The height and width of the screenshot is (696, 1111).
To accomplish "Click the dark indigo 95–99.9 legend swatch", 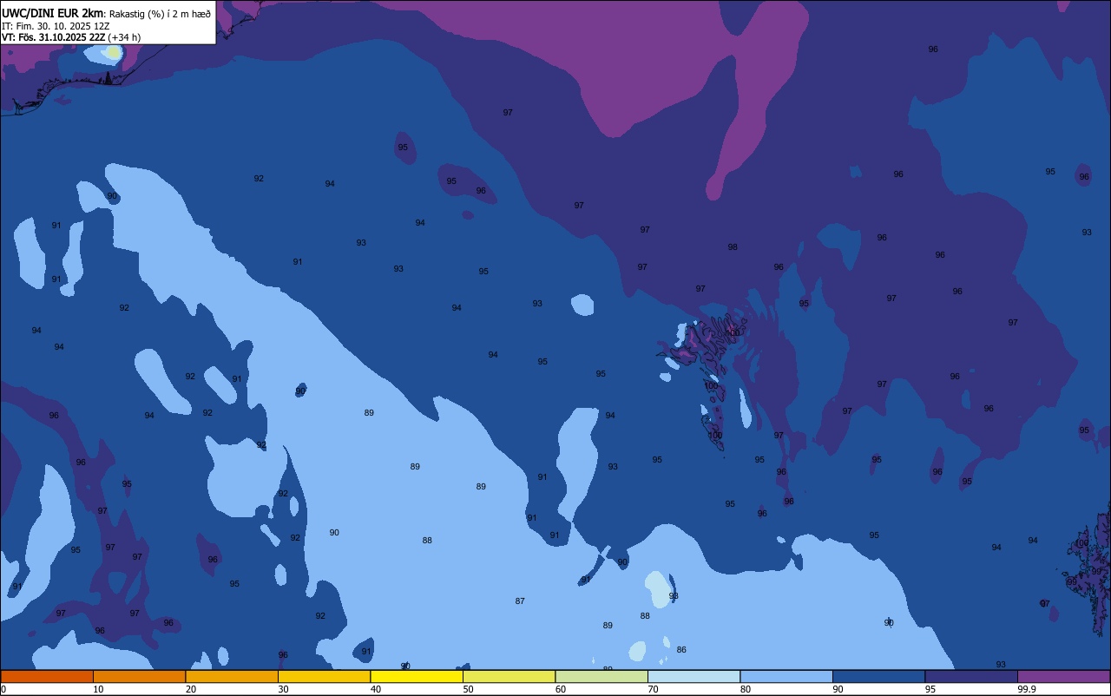I will click(971, 676).
